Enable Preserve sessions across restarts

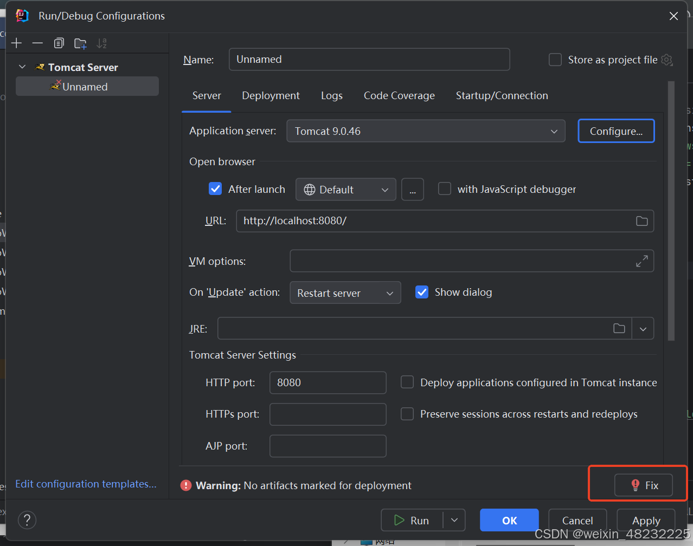tap(407, 414)
